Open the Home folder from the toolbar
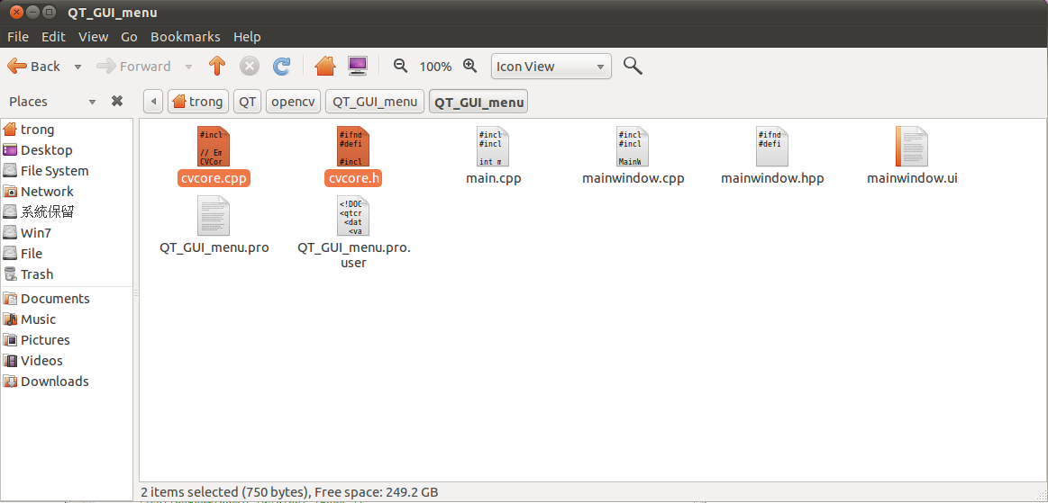Image resolution: width=1048 pixels, height=503 pixels. pos(324,66)
